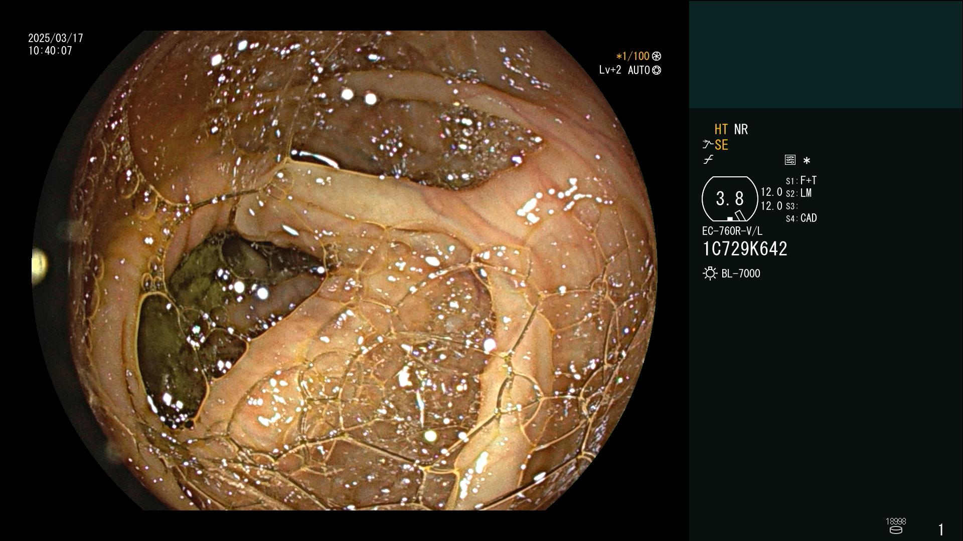This screenshot has width=963, height=541.
Task: Click the lower 12.0 value
Action: click(771, 206)
